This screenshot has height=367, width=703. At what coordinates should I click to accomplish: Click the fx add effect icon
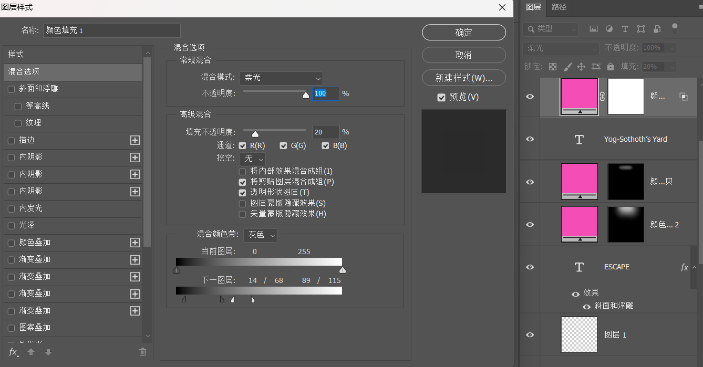[x=14, y=352]
